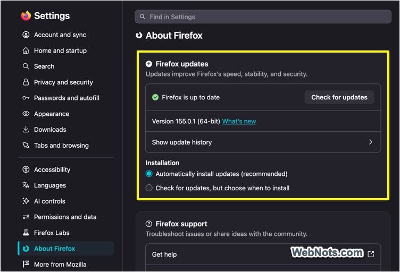The height and width of the screenshot is (272, 400).
Task: Go to Permissions and data section
Action: 66,217
